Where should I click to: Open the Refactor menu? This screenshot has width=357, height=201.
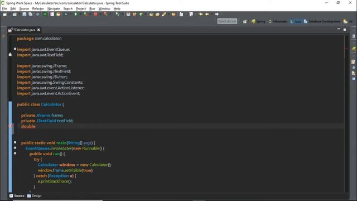tap(38, 9)
